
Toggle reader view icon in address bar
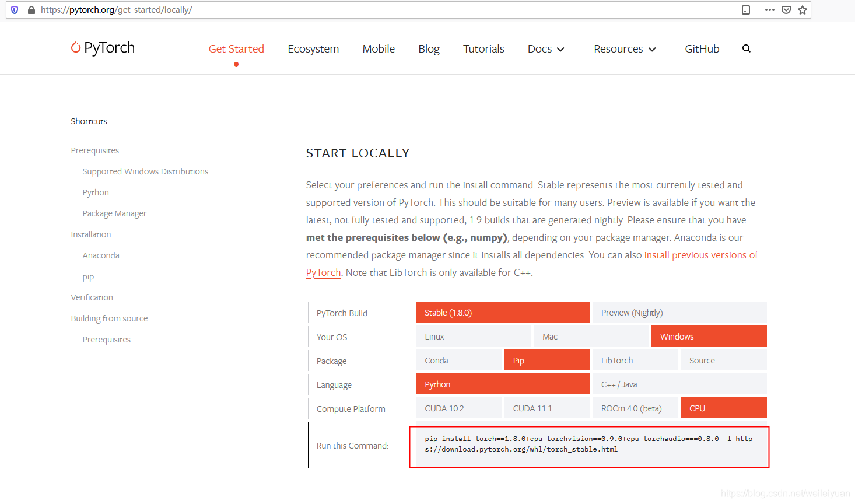point(746,10)
